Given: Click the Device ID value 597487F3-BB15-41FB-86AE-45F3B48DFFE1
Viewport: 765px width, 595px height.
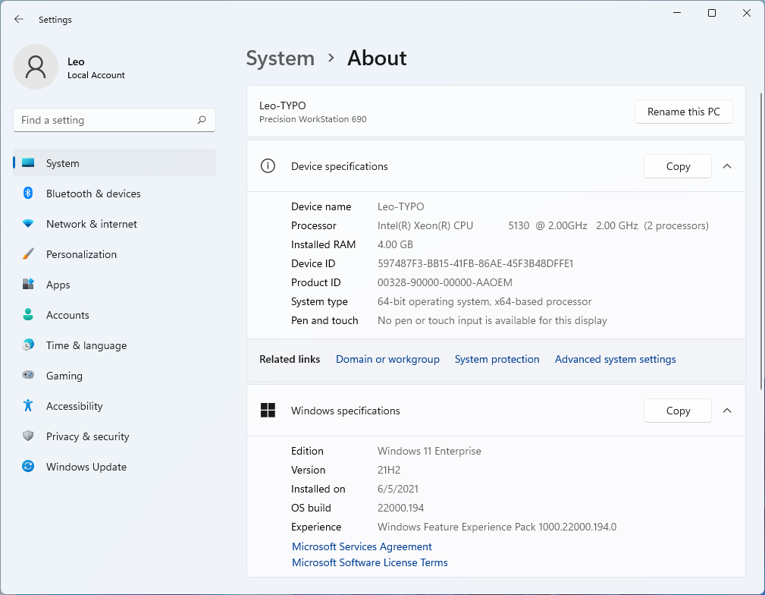Looking at the screenshot, I should (475, 263).
